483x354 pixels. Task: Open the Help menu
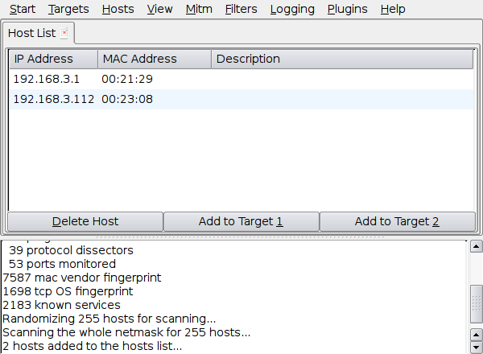(x=393, y=9)
